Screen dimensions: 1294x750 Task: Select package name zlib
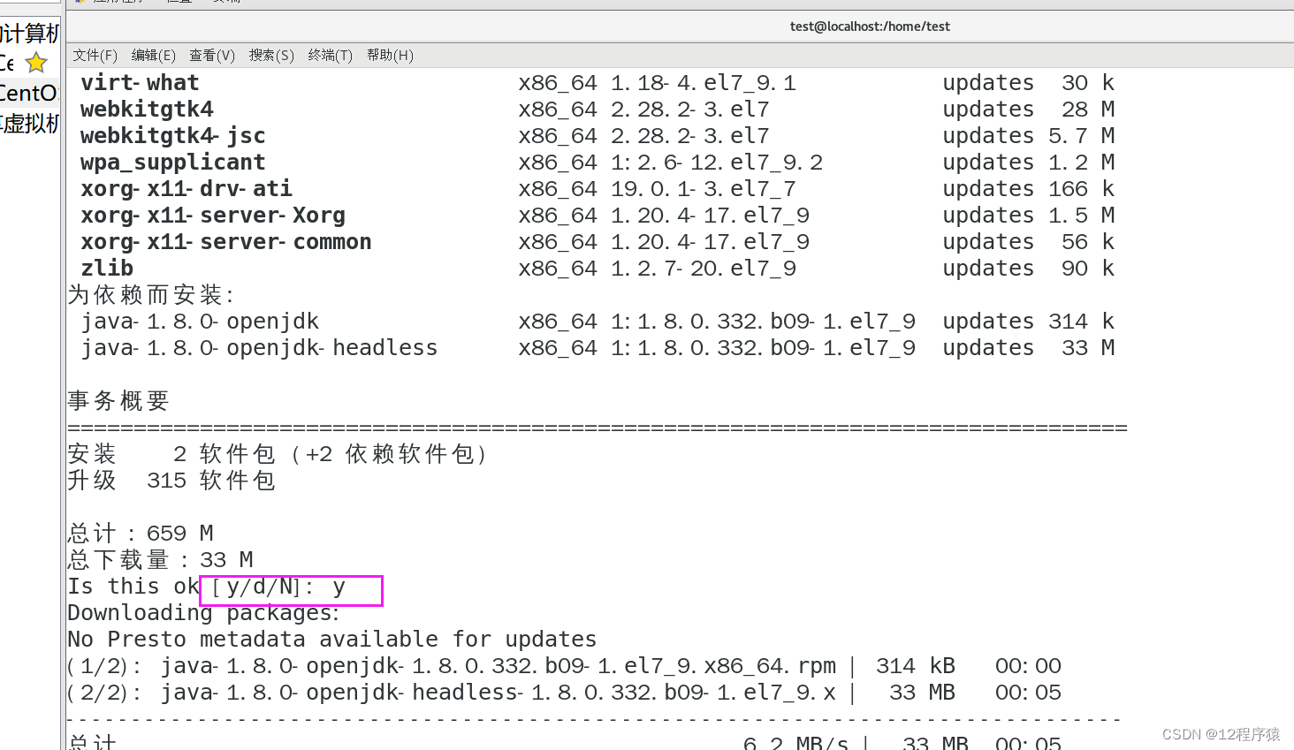[x=107, y=269]
